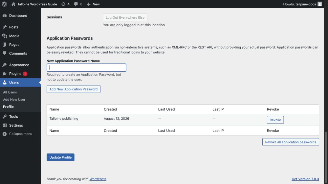Click the Collapse menu arrow icon
Screen dimensions: 328x184
tap(5, 134)
